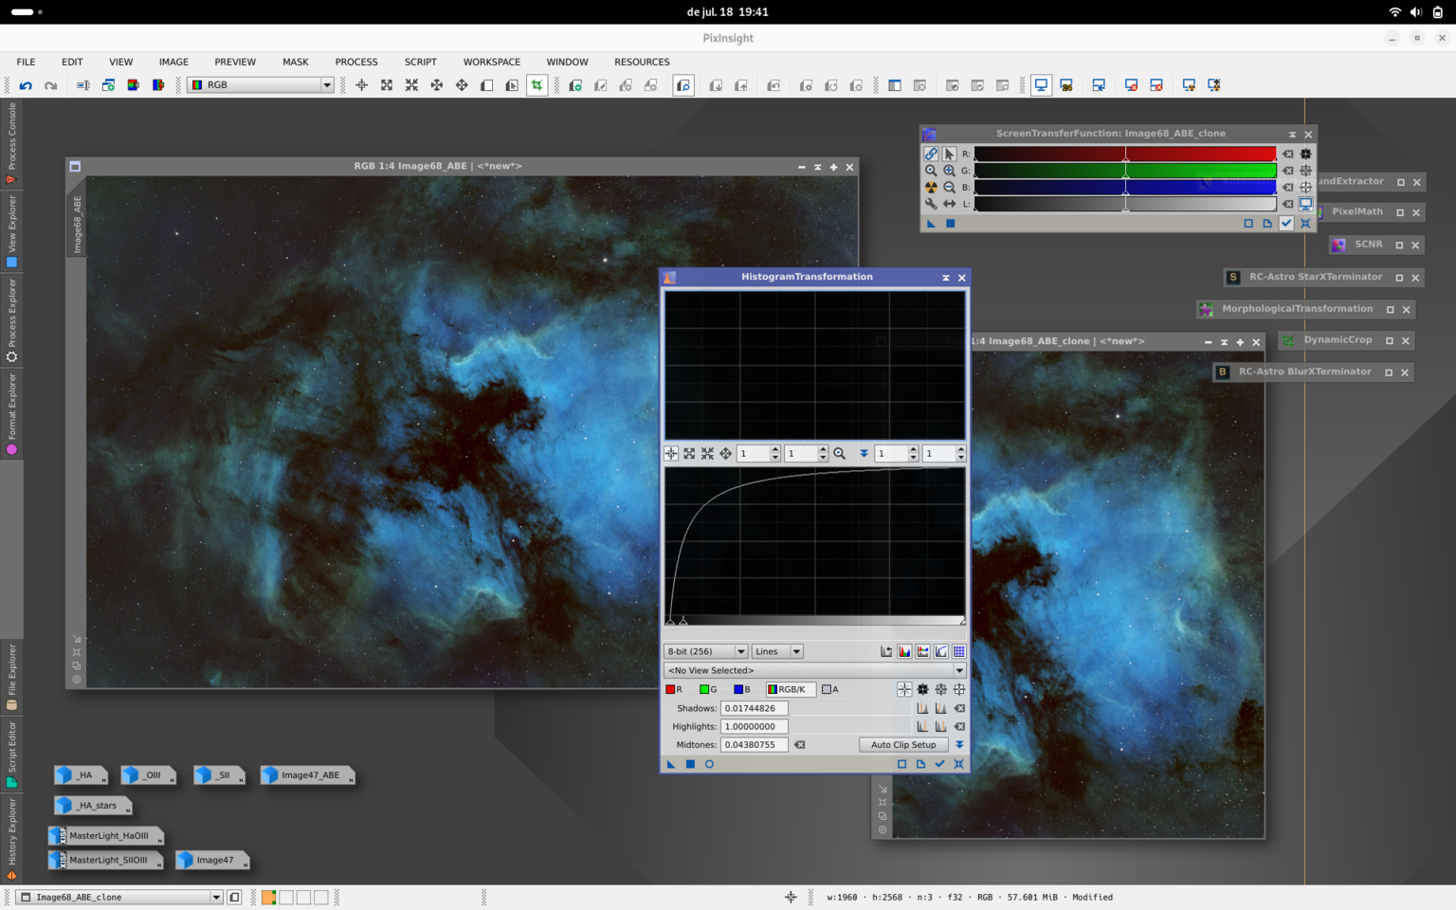Image resolution: width=1456 pixels, height=910 pixels.
Task: Reset HistogramTransformation parameters
Action: (958, 764)
